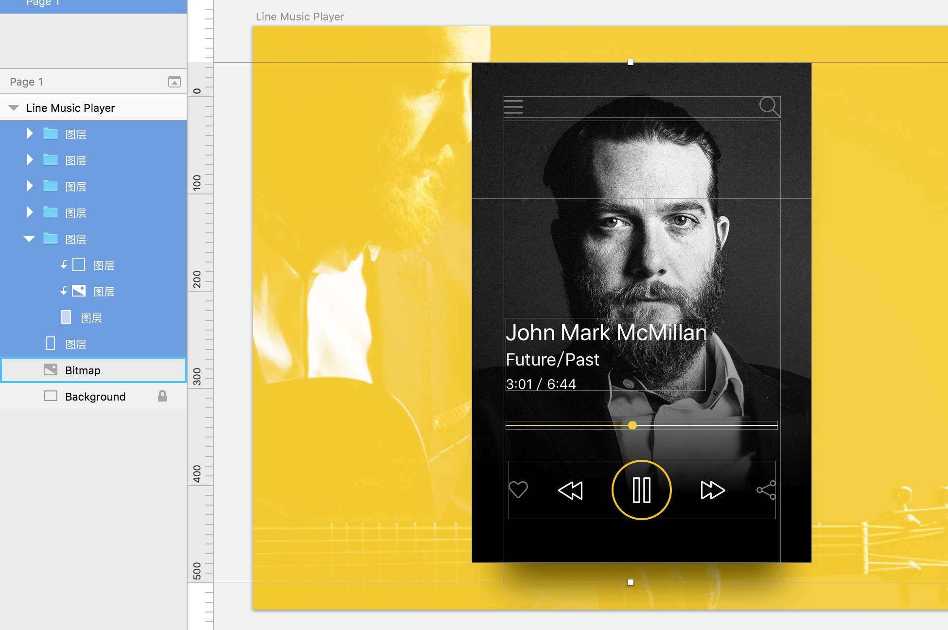The image size is (948, 630).
Task: Expand the third 图层 folder group
Action: [x=30, y=186]
